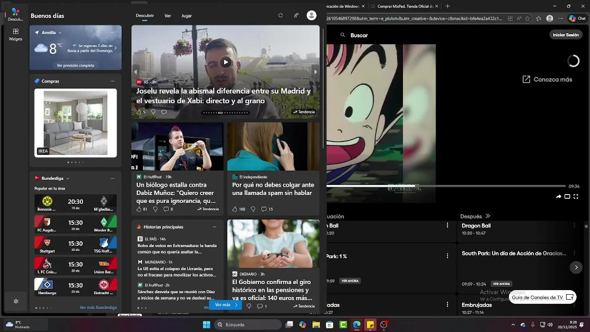The height and width of the screenshot is (332, 590).
Task: Open the Hamburgo vs Eintracht match card
Action: coord(76,287)
